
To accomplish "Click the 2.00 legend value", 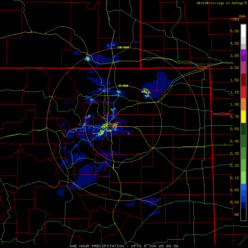I will click(x=234, y=68).
